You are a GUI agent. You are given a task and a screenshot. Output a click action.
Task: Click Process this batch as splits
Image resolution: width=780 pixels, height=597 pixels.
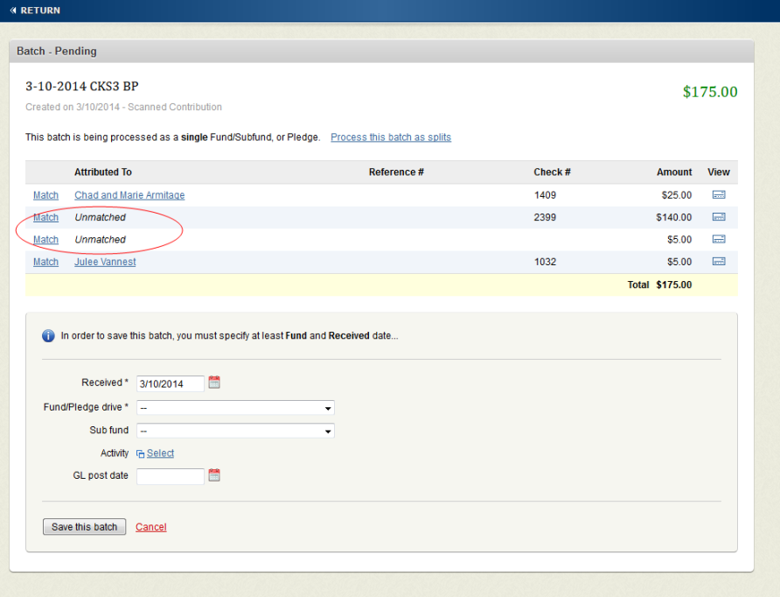[391, 137]
